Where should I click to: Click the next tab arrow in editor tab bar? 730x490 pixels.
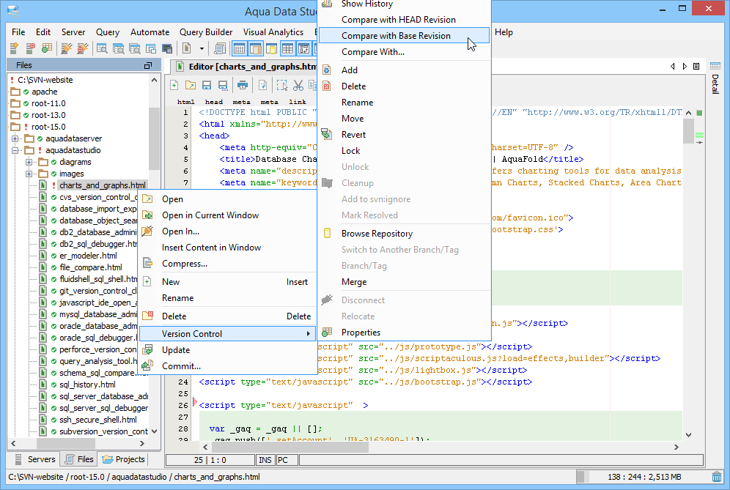685,67
